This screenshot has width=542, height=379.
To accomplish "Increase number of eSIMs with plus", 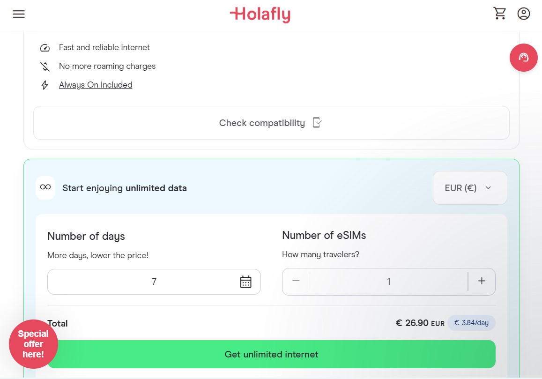I will click(x=482, y=281).
